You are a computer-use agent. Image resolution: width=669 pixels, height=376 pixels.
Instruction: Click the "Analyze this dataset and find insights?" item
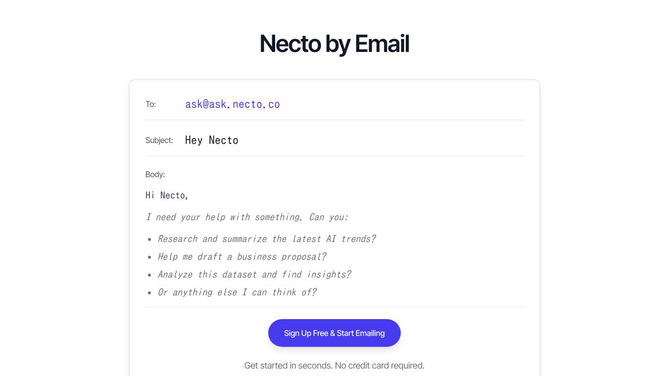click(x=254, y=274)
